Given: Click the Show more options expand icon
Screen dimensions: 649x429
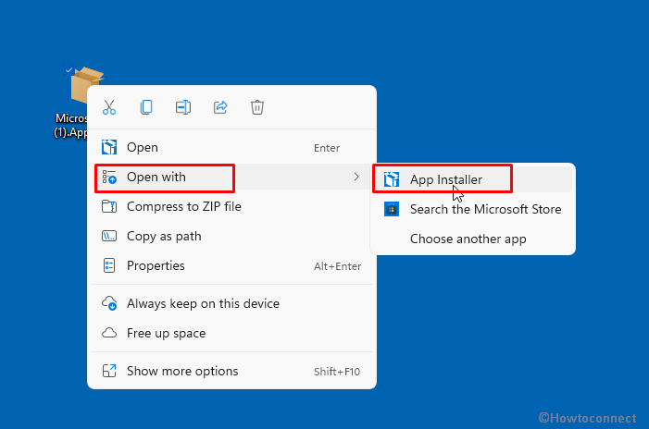Looking at the screenshot, I should (x=109, y=371).
